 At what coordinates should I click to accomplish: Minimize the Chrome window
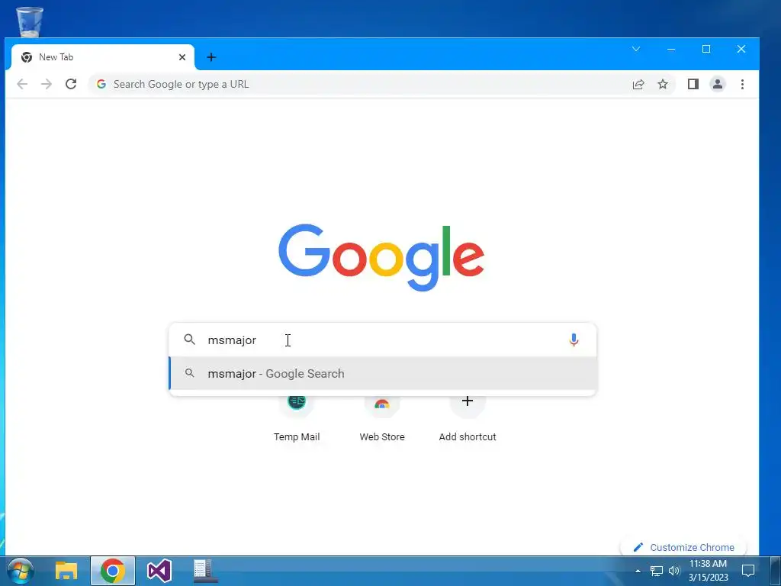tap(671, 49)
